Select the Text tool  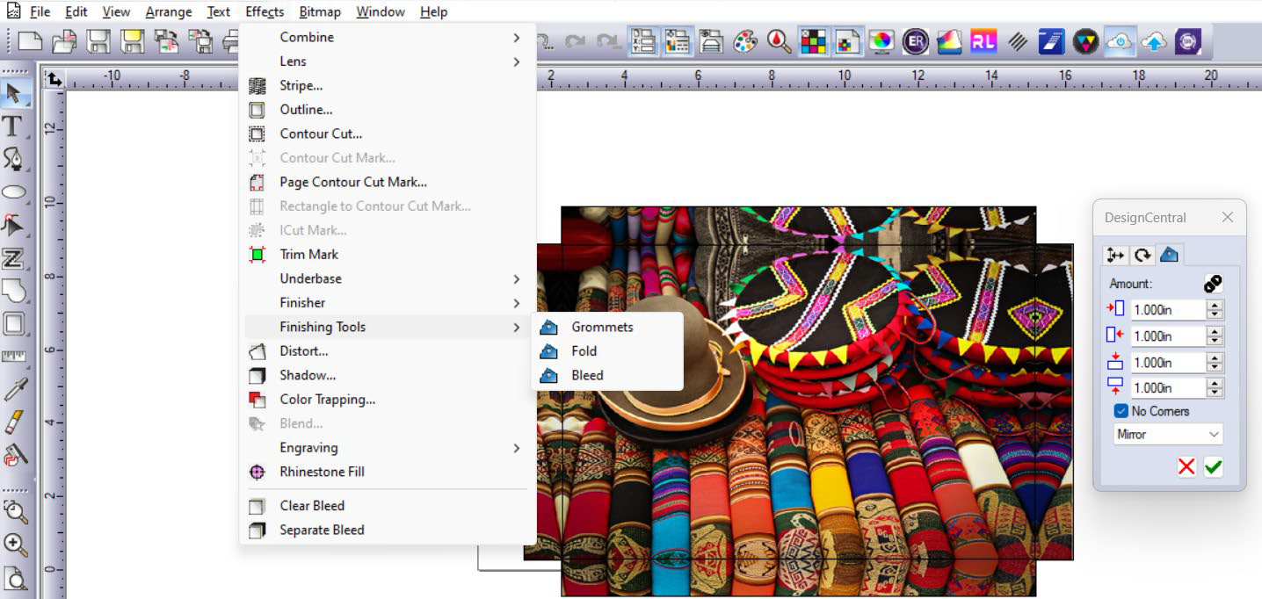pyautogui.click(x=13, y=126)
